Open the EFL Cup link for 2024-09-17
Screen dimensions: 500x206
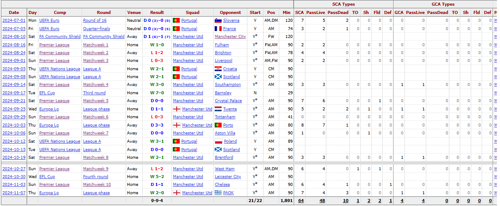(x=47, y=93)
